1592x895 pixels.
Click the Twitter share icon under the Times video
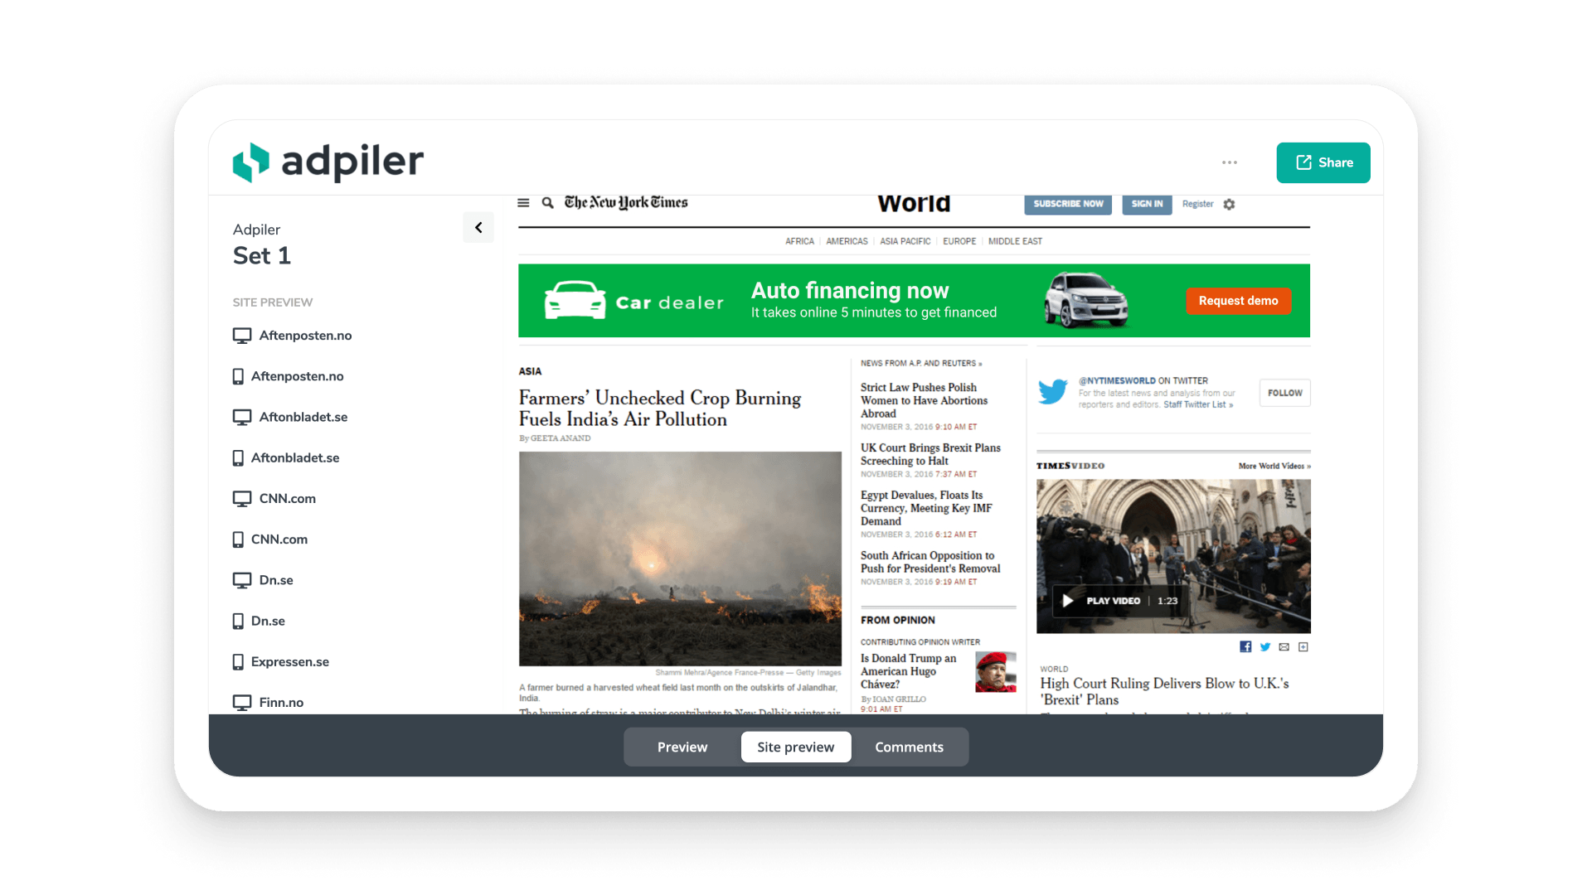(1264, 646)
